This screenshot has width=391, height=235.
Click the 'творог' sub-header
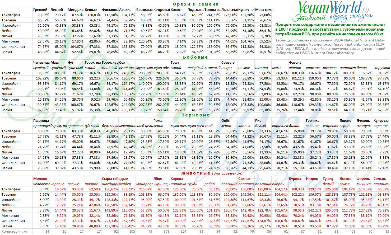coord(91,184)
